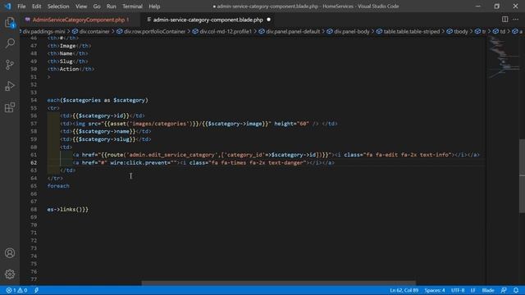
Task: Click the foreach keyword on line 65
Action: click(x=58, y=186)
